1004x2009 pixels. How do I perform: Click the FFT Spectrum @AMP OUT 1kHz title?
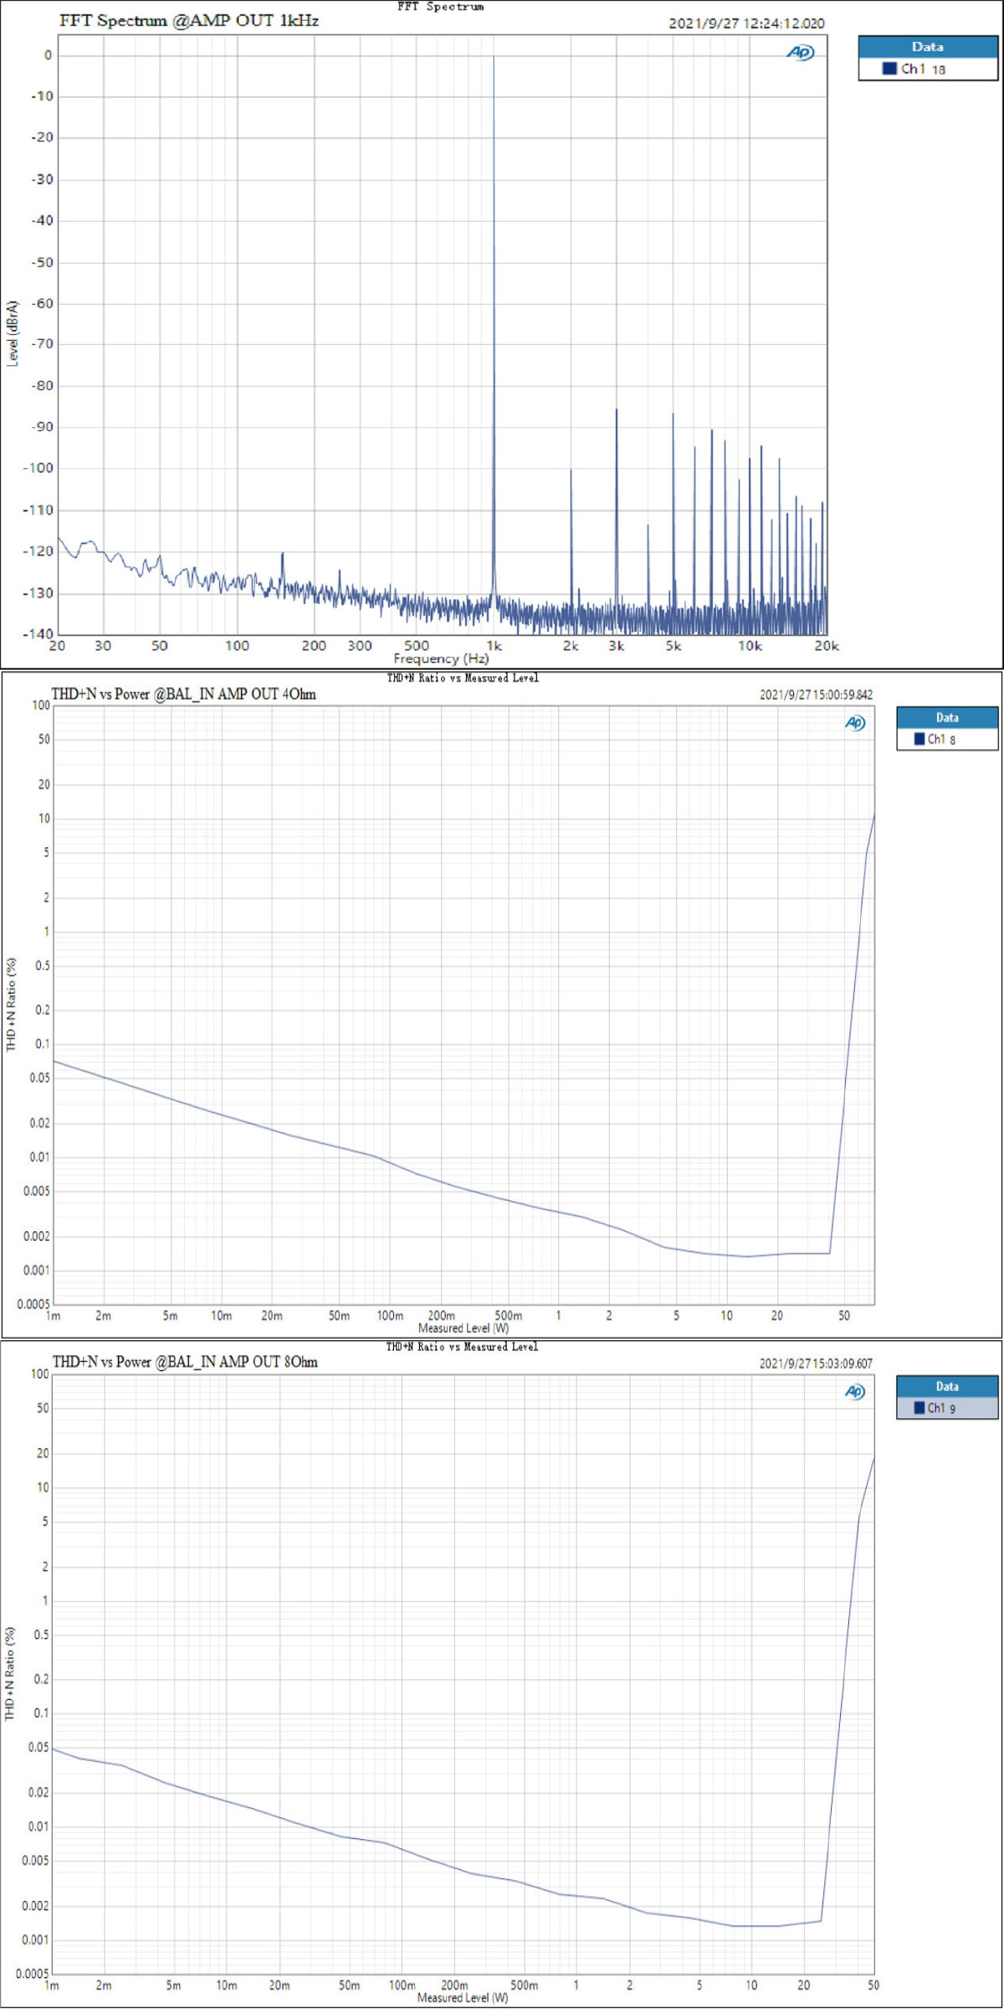click(x=189, y=21)
